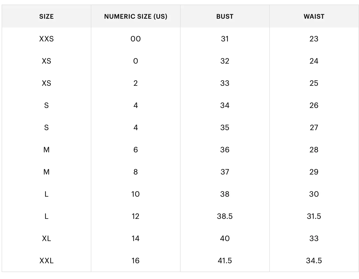Click bust value 31
This screenshot has height=279, width=359.
pyautogui.click(x=225, y=39)
